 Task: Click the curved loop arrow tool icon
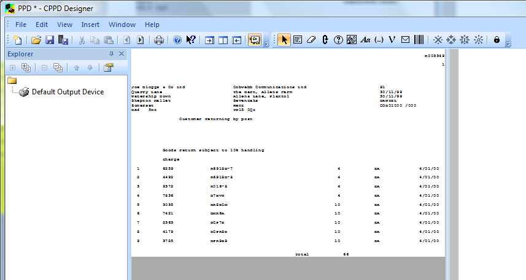(325, 40)
